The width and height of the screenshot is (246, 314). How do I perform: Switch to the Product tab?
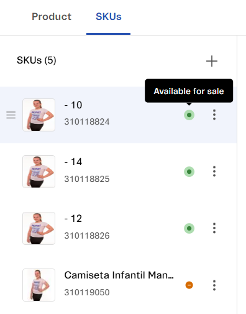tap(52, 17)
